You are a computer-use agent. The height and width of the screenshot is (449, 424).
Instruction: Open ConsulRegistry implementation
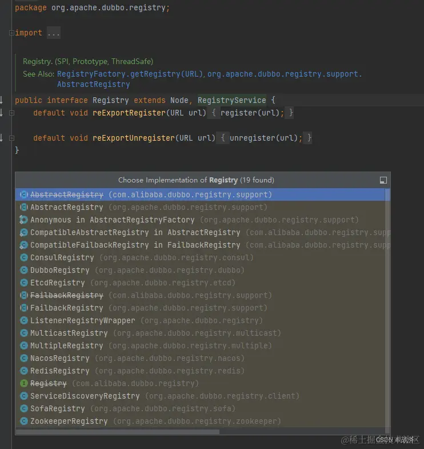coord(200,257)
